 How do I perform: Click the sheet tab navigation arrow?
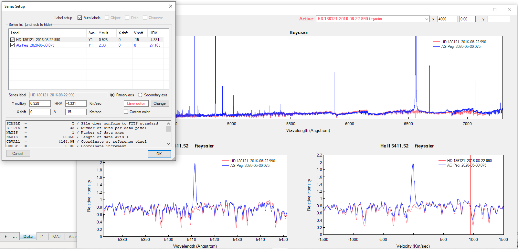coord(6,237)
